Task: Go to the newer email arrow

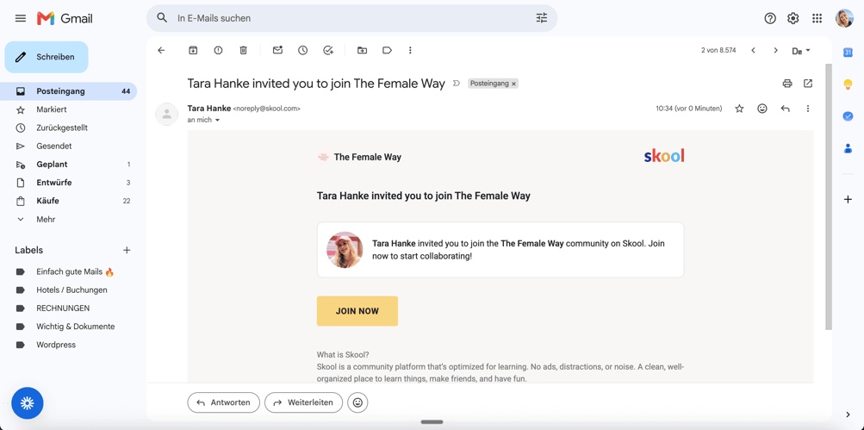Action: pyautogui.click(x=753, y=50)
